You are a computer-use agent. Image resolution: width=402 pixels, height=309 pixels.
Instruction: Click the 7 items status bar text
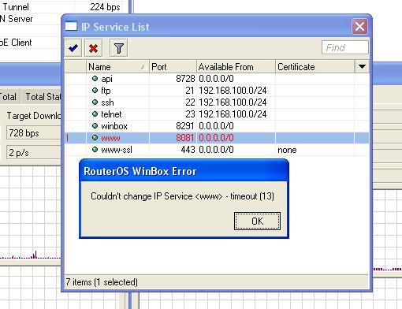click(x=102, y=282)
